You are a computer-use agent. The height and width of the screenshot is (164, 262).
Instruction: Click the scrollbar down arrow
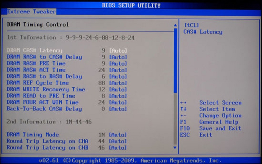pyautogui.click(x=175, y=148)
